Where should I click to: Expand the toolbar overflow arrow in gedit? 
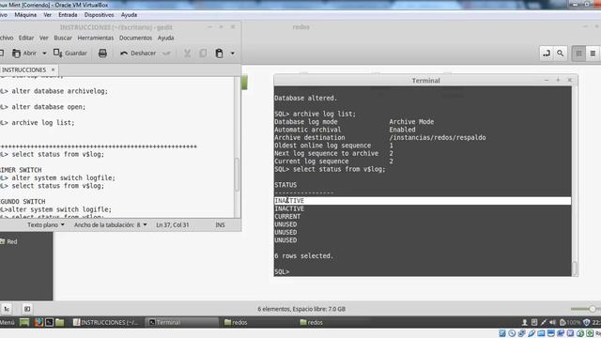pos(233,54)
